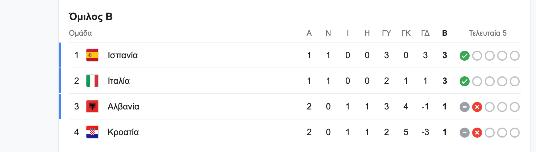
Task: Open the Κροατία team link
Action: pos(123,132)
